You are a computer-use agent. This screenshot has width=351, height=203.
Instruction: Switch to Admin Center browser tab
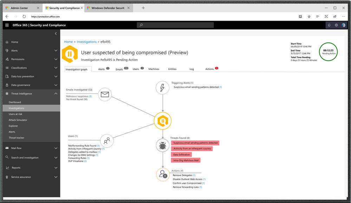coord(22,8)
